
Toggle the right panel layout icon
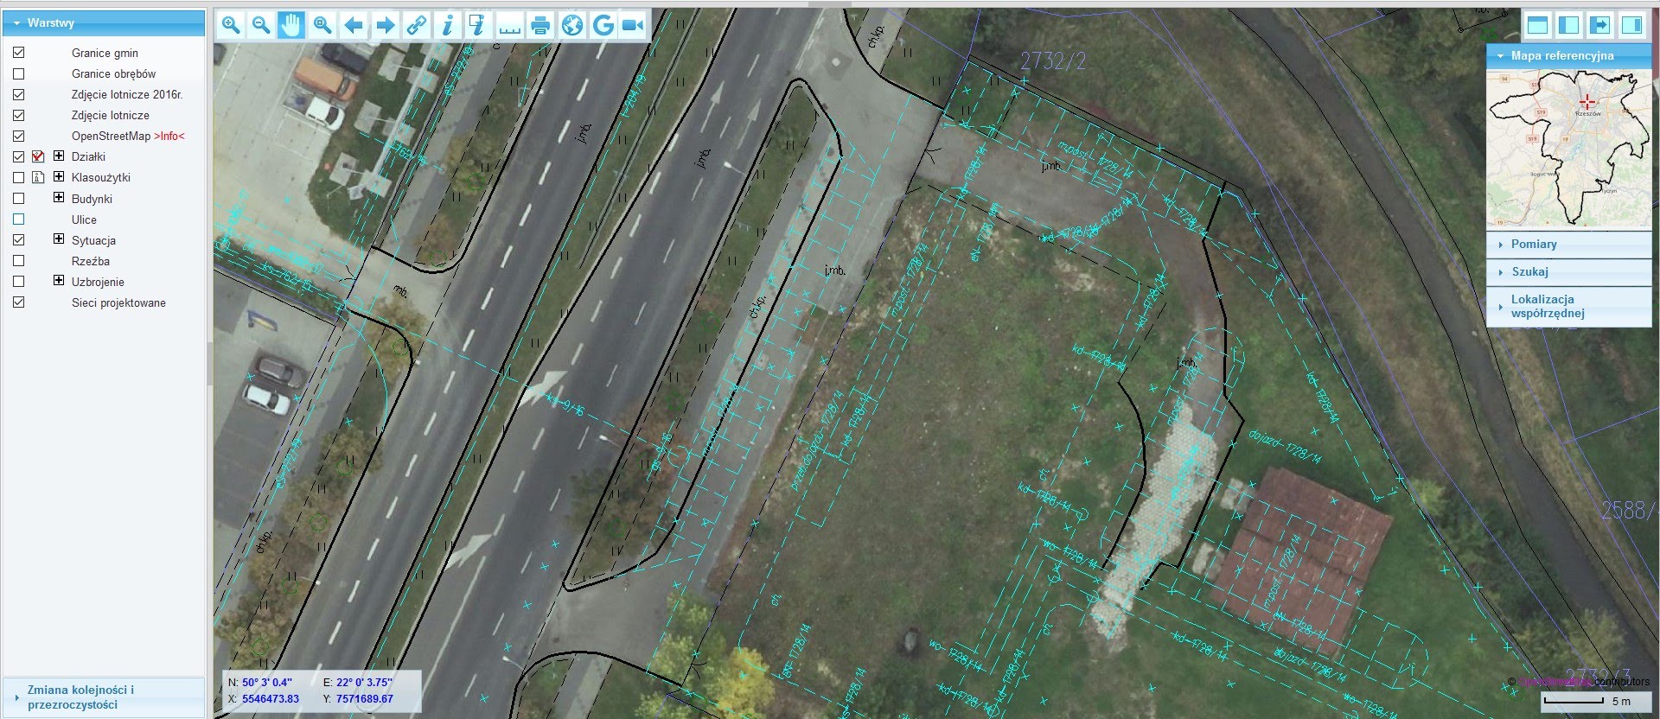point(1631,25)
